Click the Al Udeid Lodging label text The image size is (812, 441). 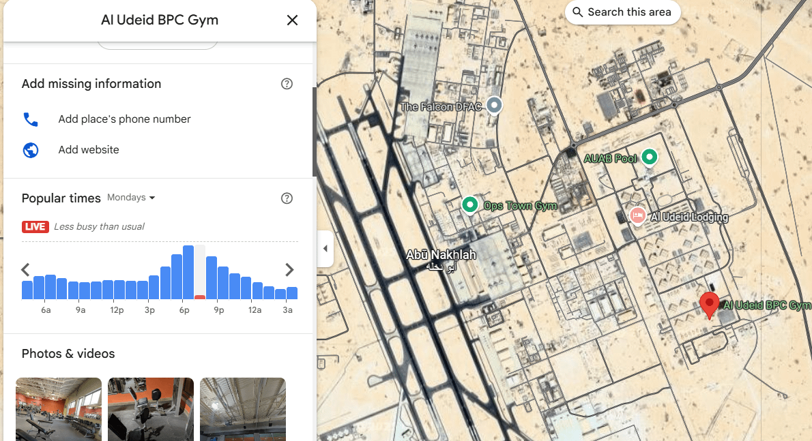click(x=689, y=217)
